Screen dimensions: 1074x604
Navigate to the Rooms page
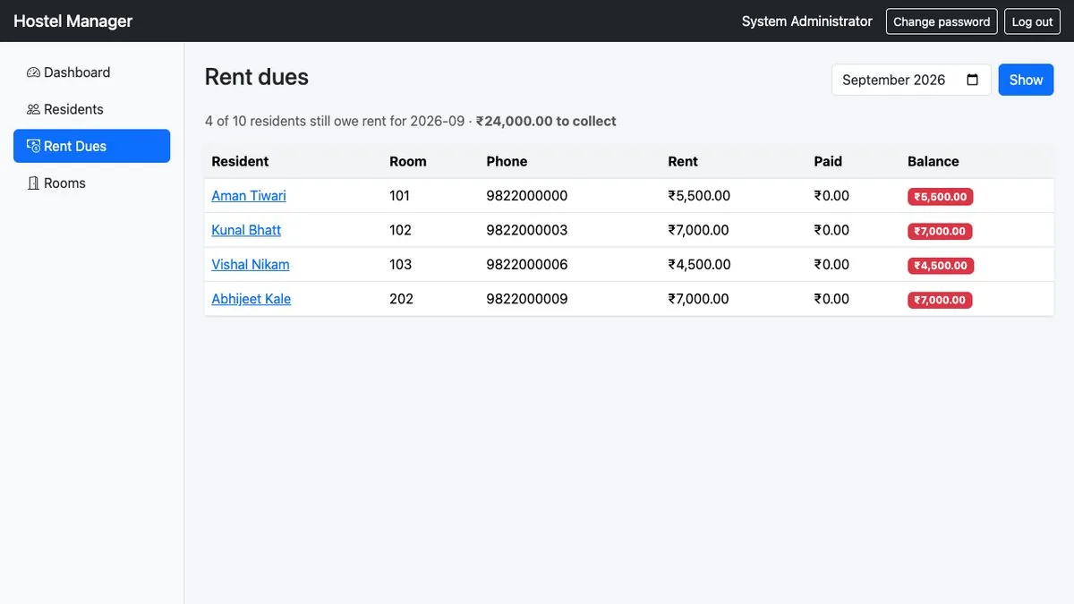(x=91, y=183)
